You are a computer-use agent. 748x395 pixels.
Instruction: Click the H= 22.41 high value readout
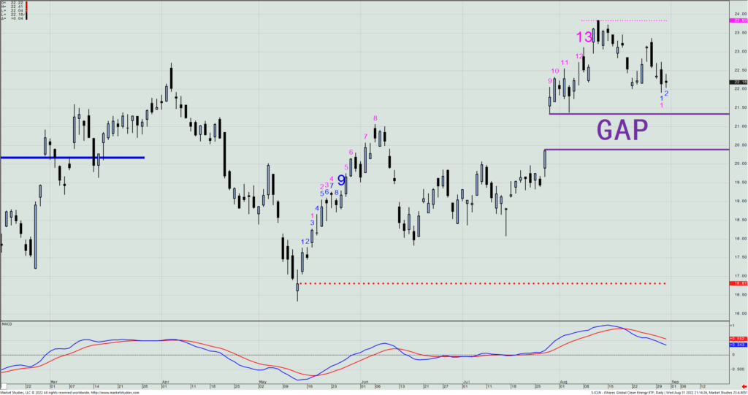[12, 6]
